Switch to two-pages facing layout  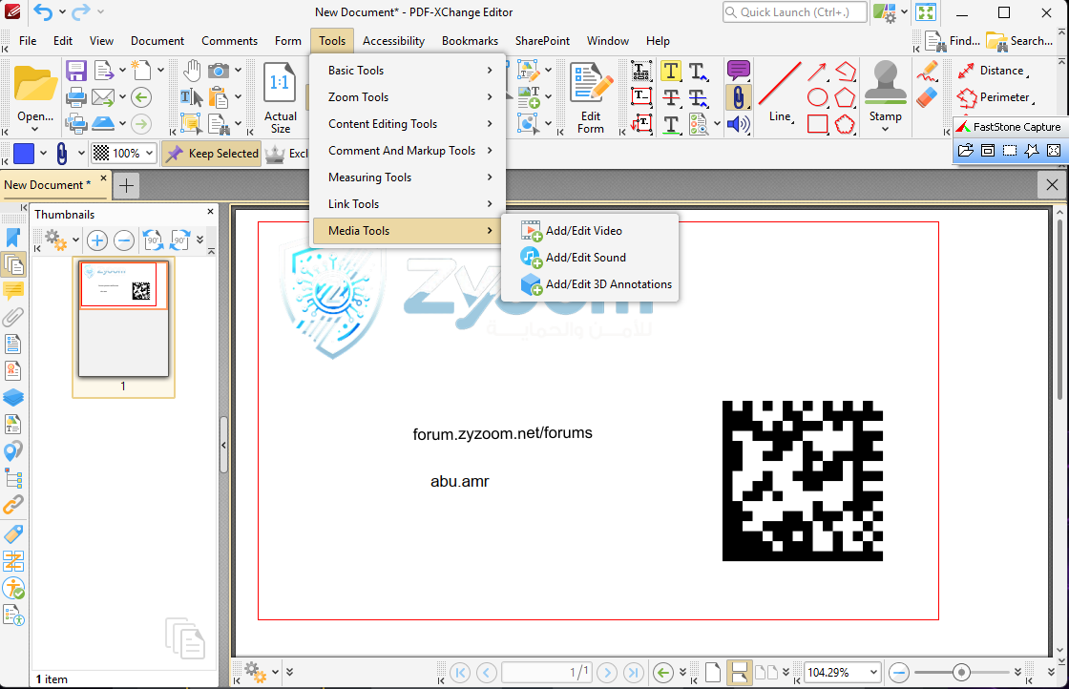[x=767, y=673]
